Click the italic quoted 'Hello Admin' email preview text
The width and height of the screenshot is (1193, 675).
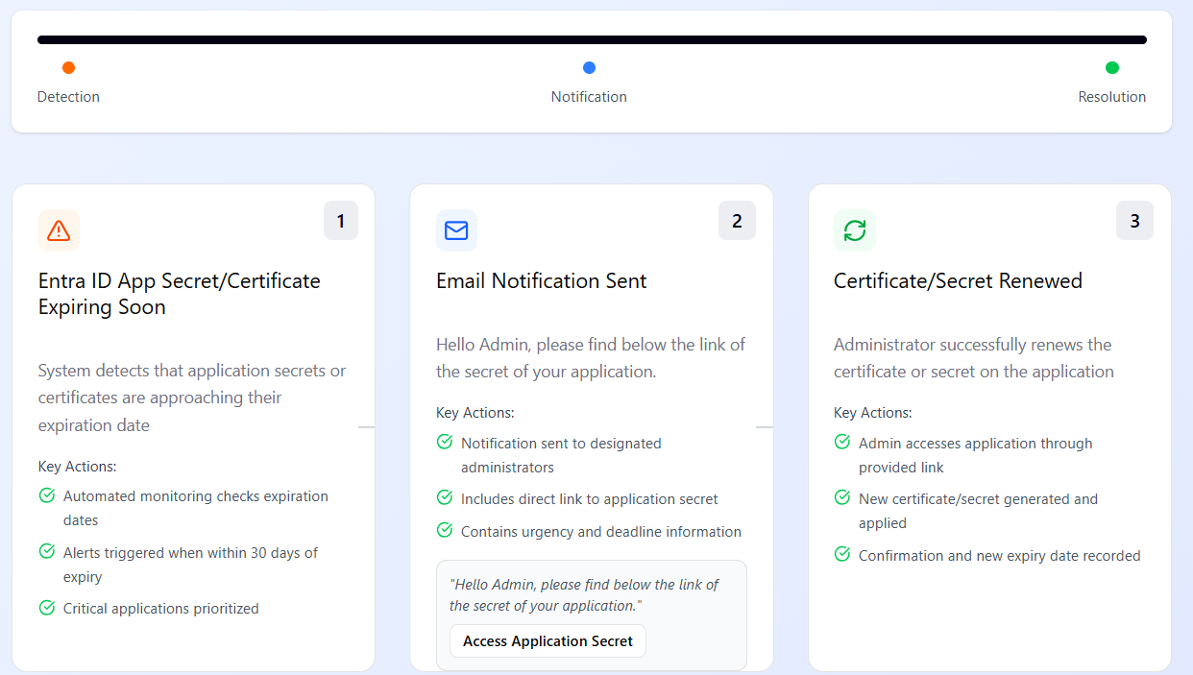point(584,595)
